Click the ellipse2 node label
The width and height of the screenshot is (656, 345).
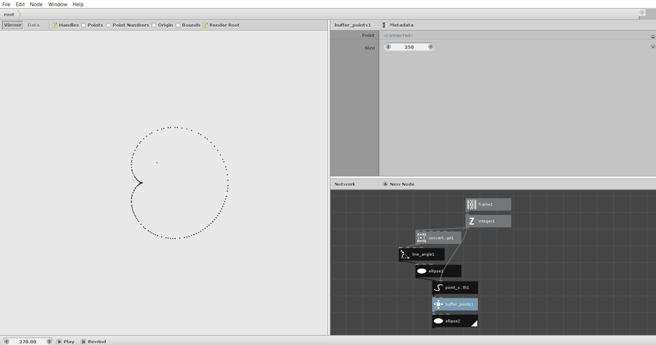point(452,321)
